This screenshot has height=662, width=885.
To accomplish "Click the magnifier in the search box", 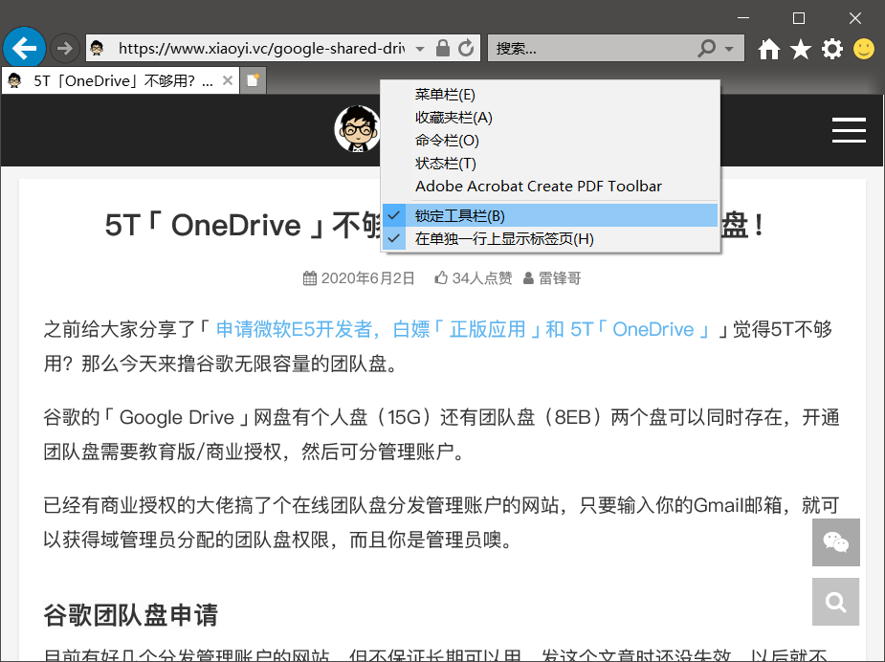I will coord(705,47).
